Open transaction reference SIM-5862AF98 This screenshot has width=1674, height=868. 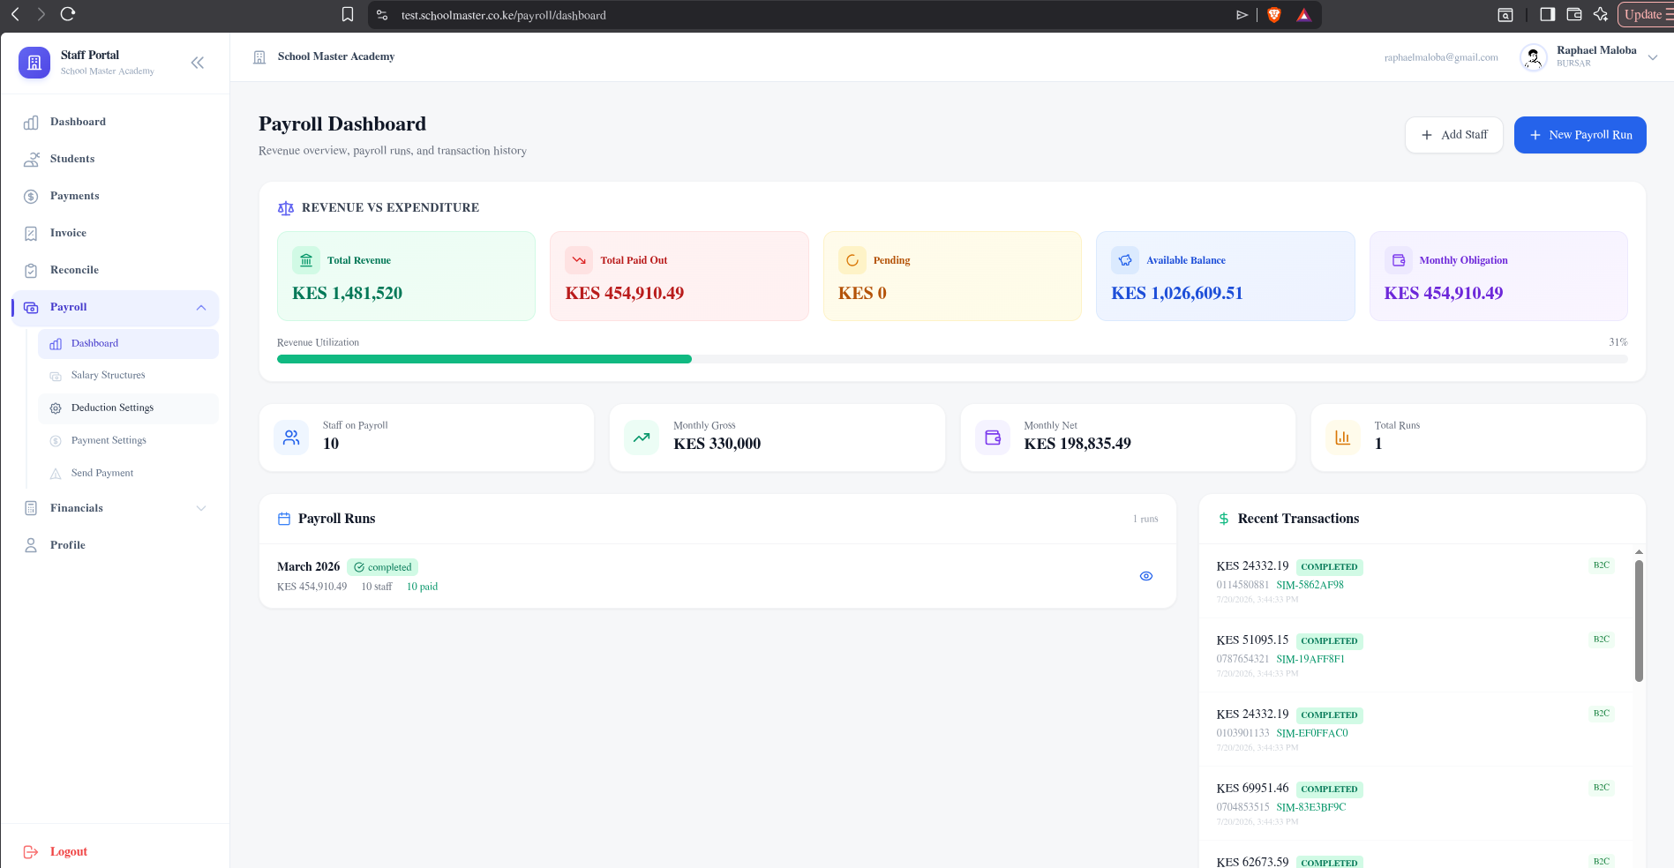point(1310,585)
